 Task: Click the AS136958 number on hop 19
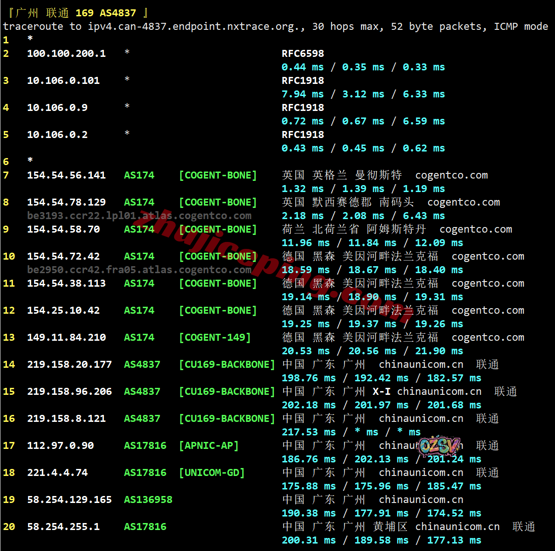pos(148,500)
